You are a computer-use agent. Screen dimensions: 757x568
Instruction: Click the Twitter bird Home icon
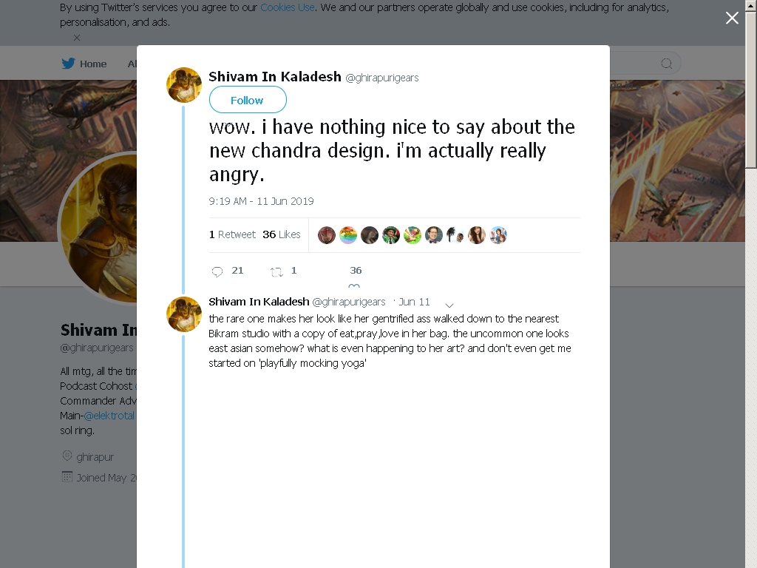pyautogui.click(x=68, y=64)
